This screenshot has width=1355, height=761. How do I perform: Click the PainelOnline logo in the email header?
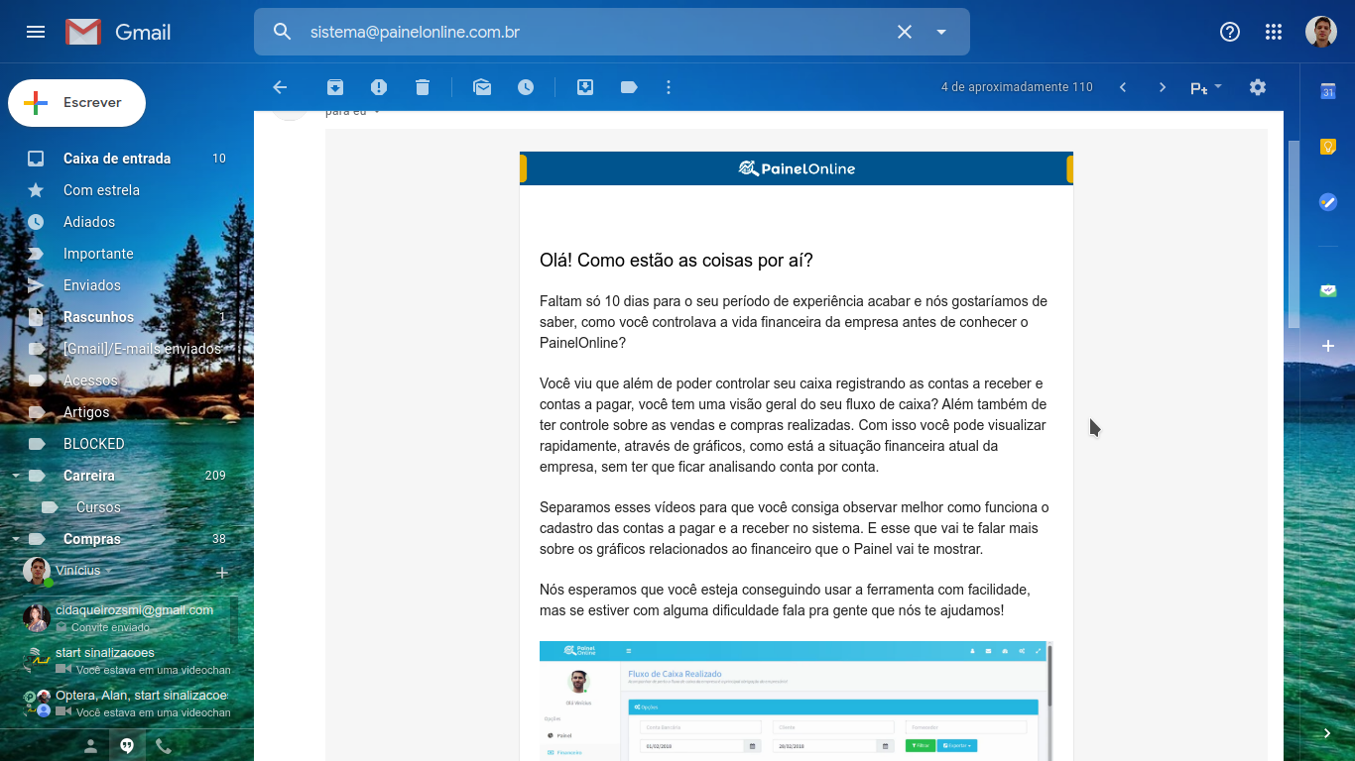coord(797,168)
